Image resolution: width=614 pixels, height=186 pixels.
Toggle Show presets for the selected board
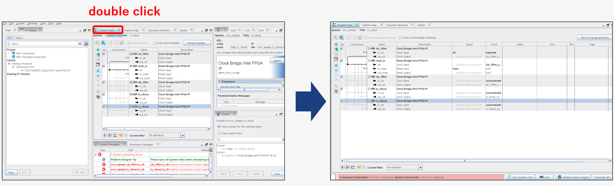pyautogui.click(x=219, y=127)
